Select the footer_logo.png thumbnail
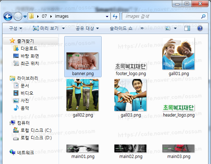 (130, 67)
